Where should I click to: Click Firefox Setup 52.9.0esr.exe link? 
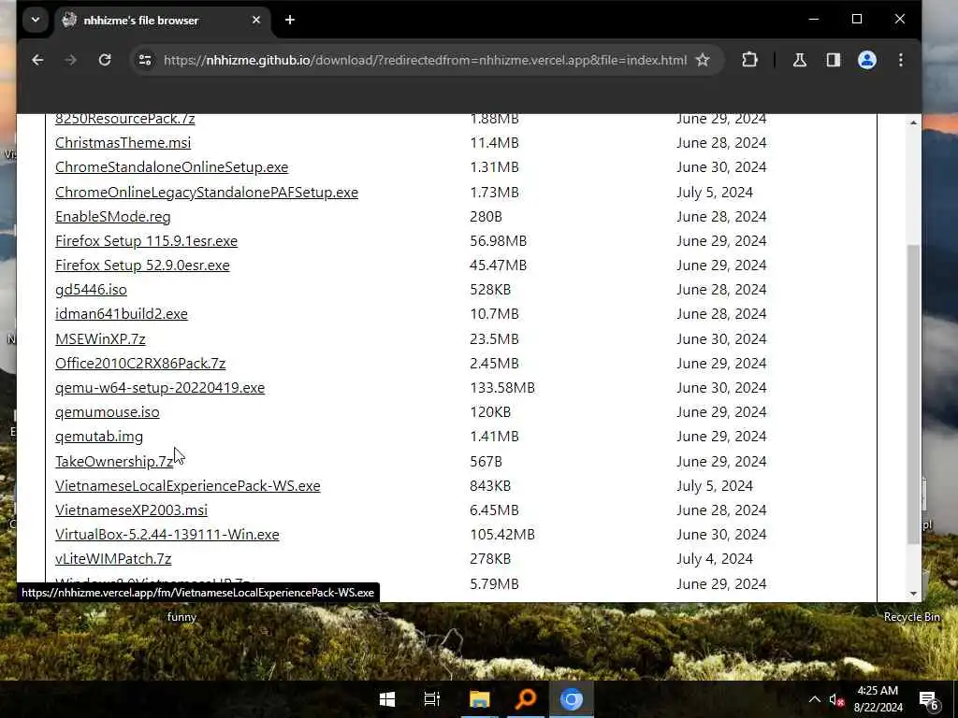tap(142, 266)
